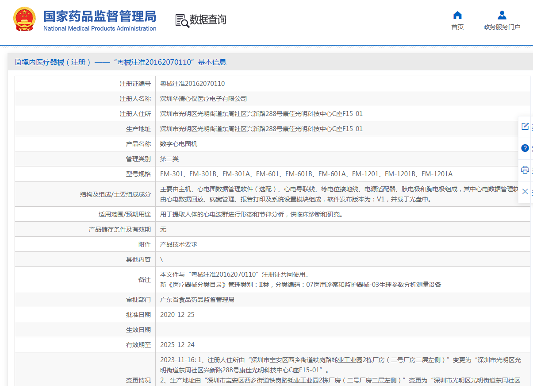Click the 适用范围/预期用途 label

(125, 214)
